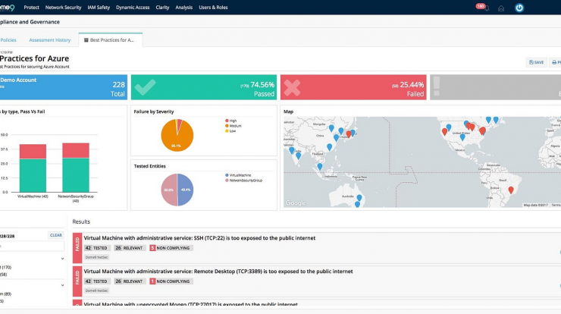Toggle the VirtualMachine legend item
Viewport: 561px width, 314px height.
point(238,175)
